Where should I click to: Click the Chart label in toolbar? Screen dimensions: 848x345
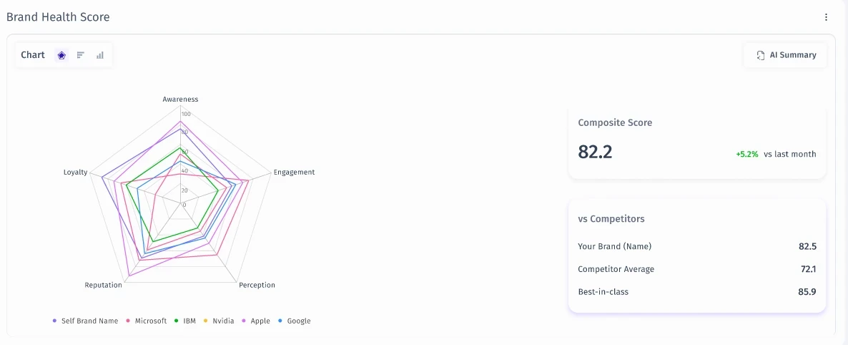(33, 54)
